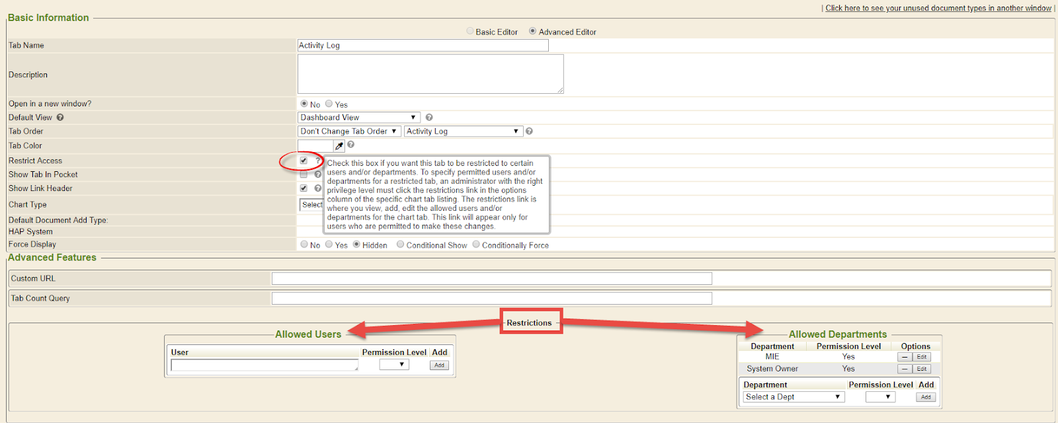Click into the Custom URL input field
This screenshot has height=423, width=1058.
pos(491,279)
